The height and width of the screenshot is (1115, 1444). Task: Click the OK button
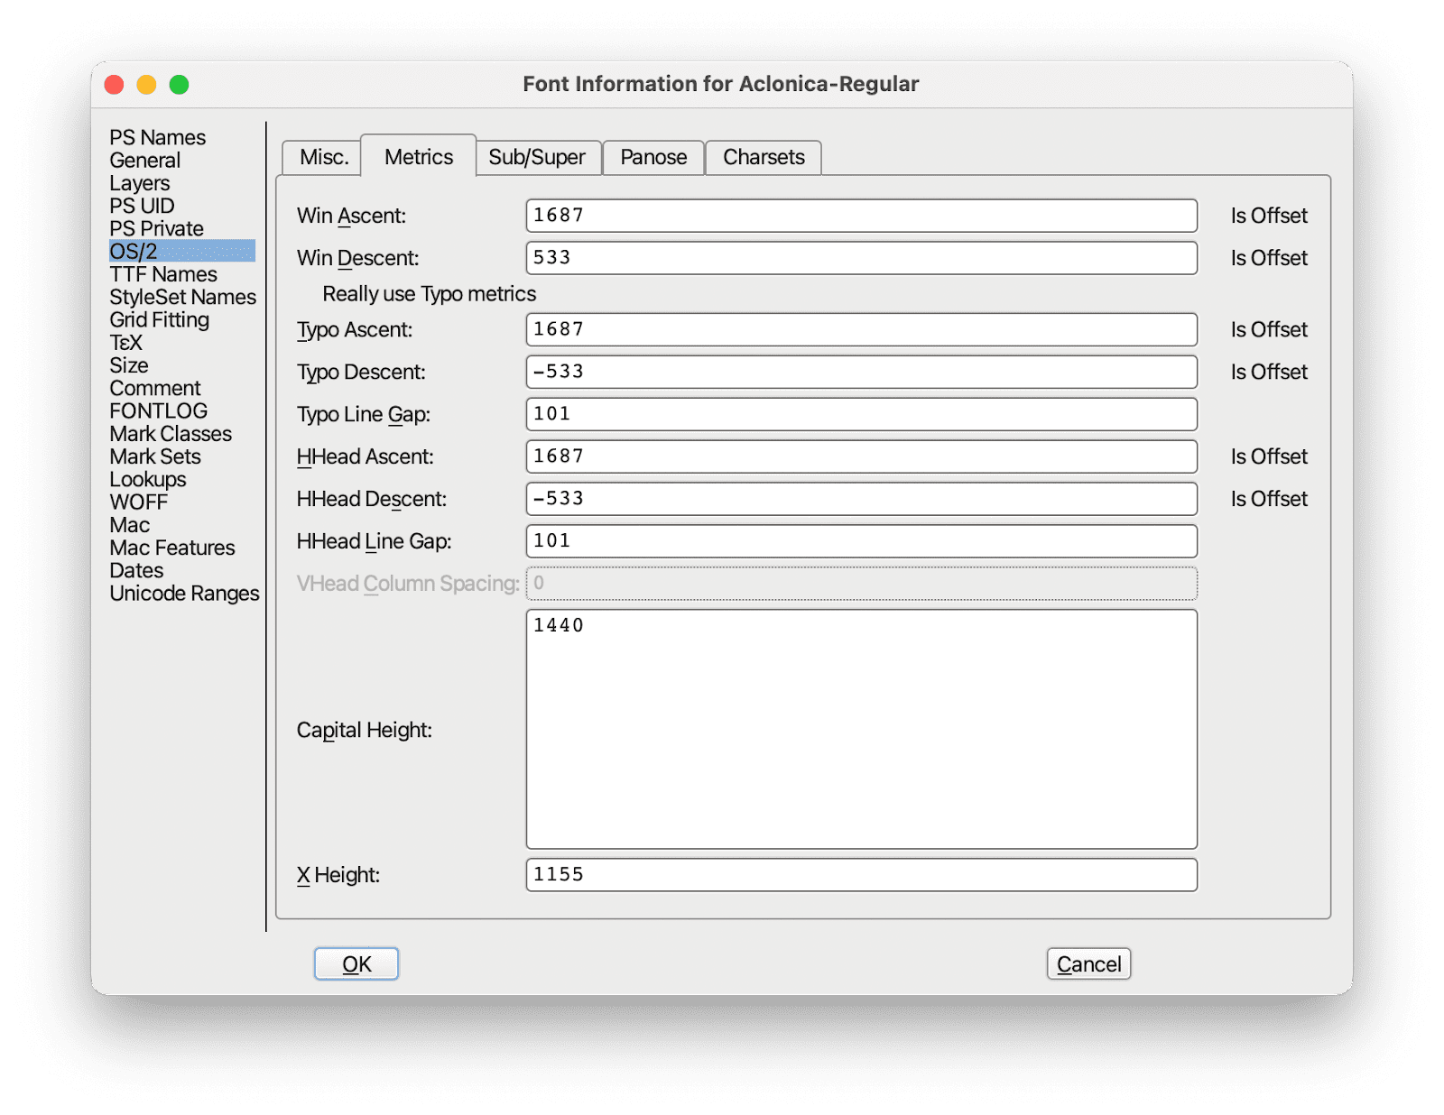[356, 963]
